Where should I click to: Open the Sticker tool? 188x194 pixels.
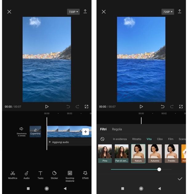tap(54, 175)
